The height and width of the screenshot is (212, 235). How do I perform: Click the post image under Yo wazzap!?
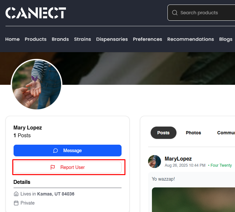[193, 200]
